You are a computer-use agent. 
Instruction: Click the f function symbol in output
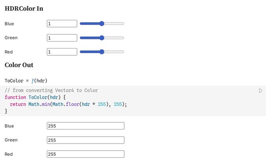32,81
